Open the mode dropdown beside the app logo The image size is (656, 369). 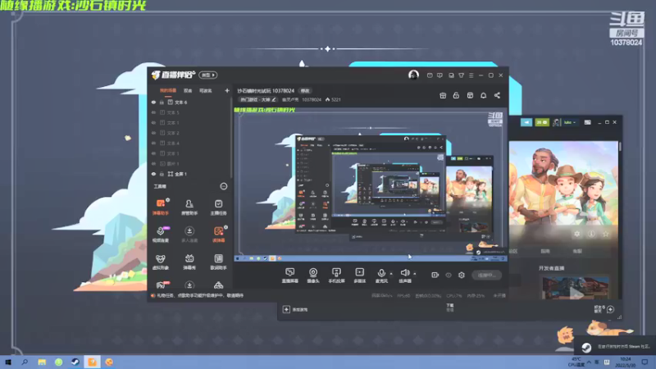[208, 75]
